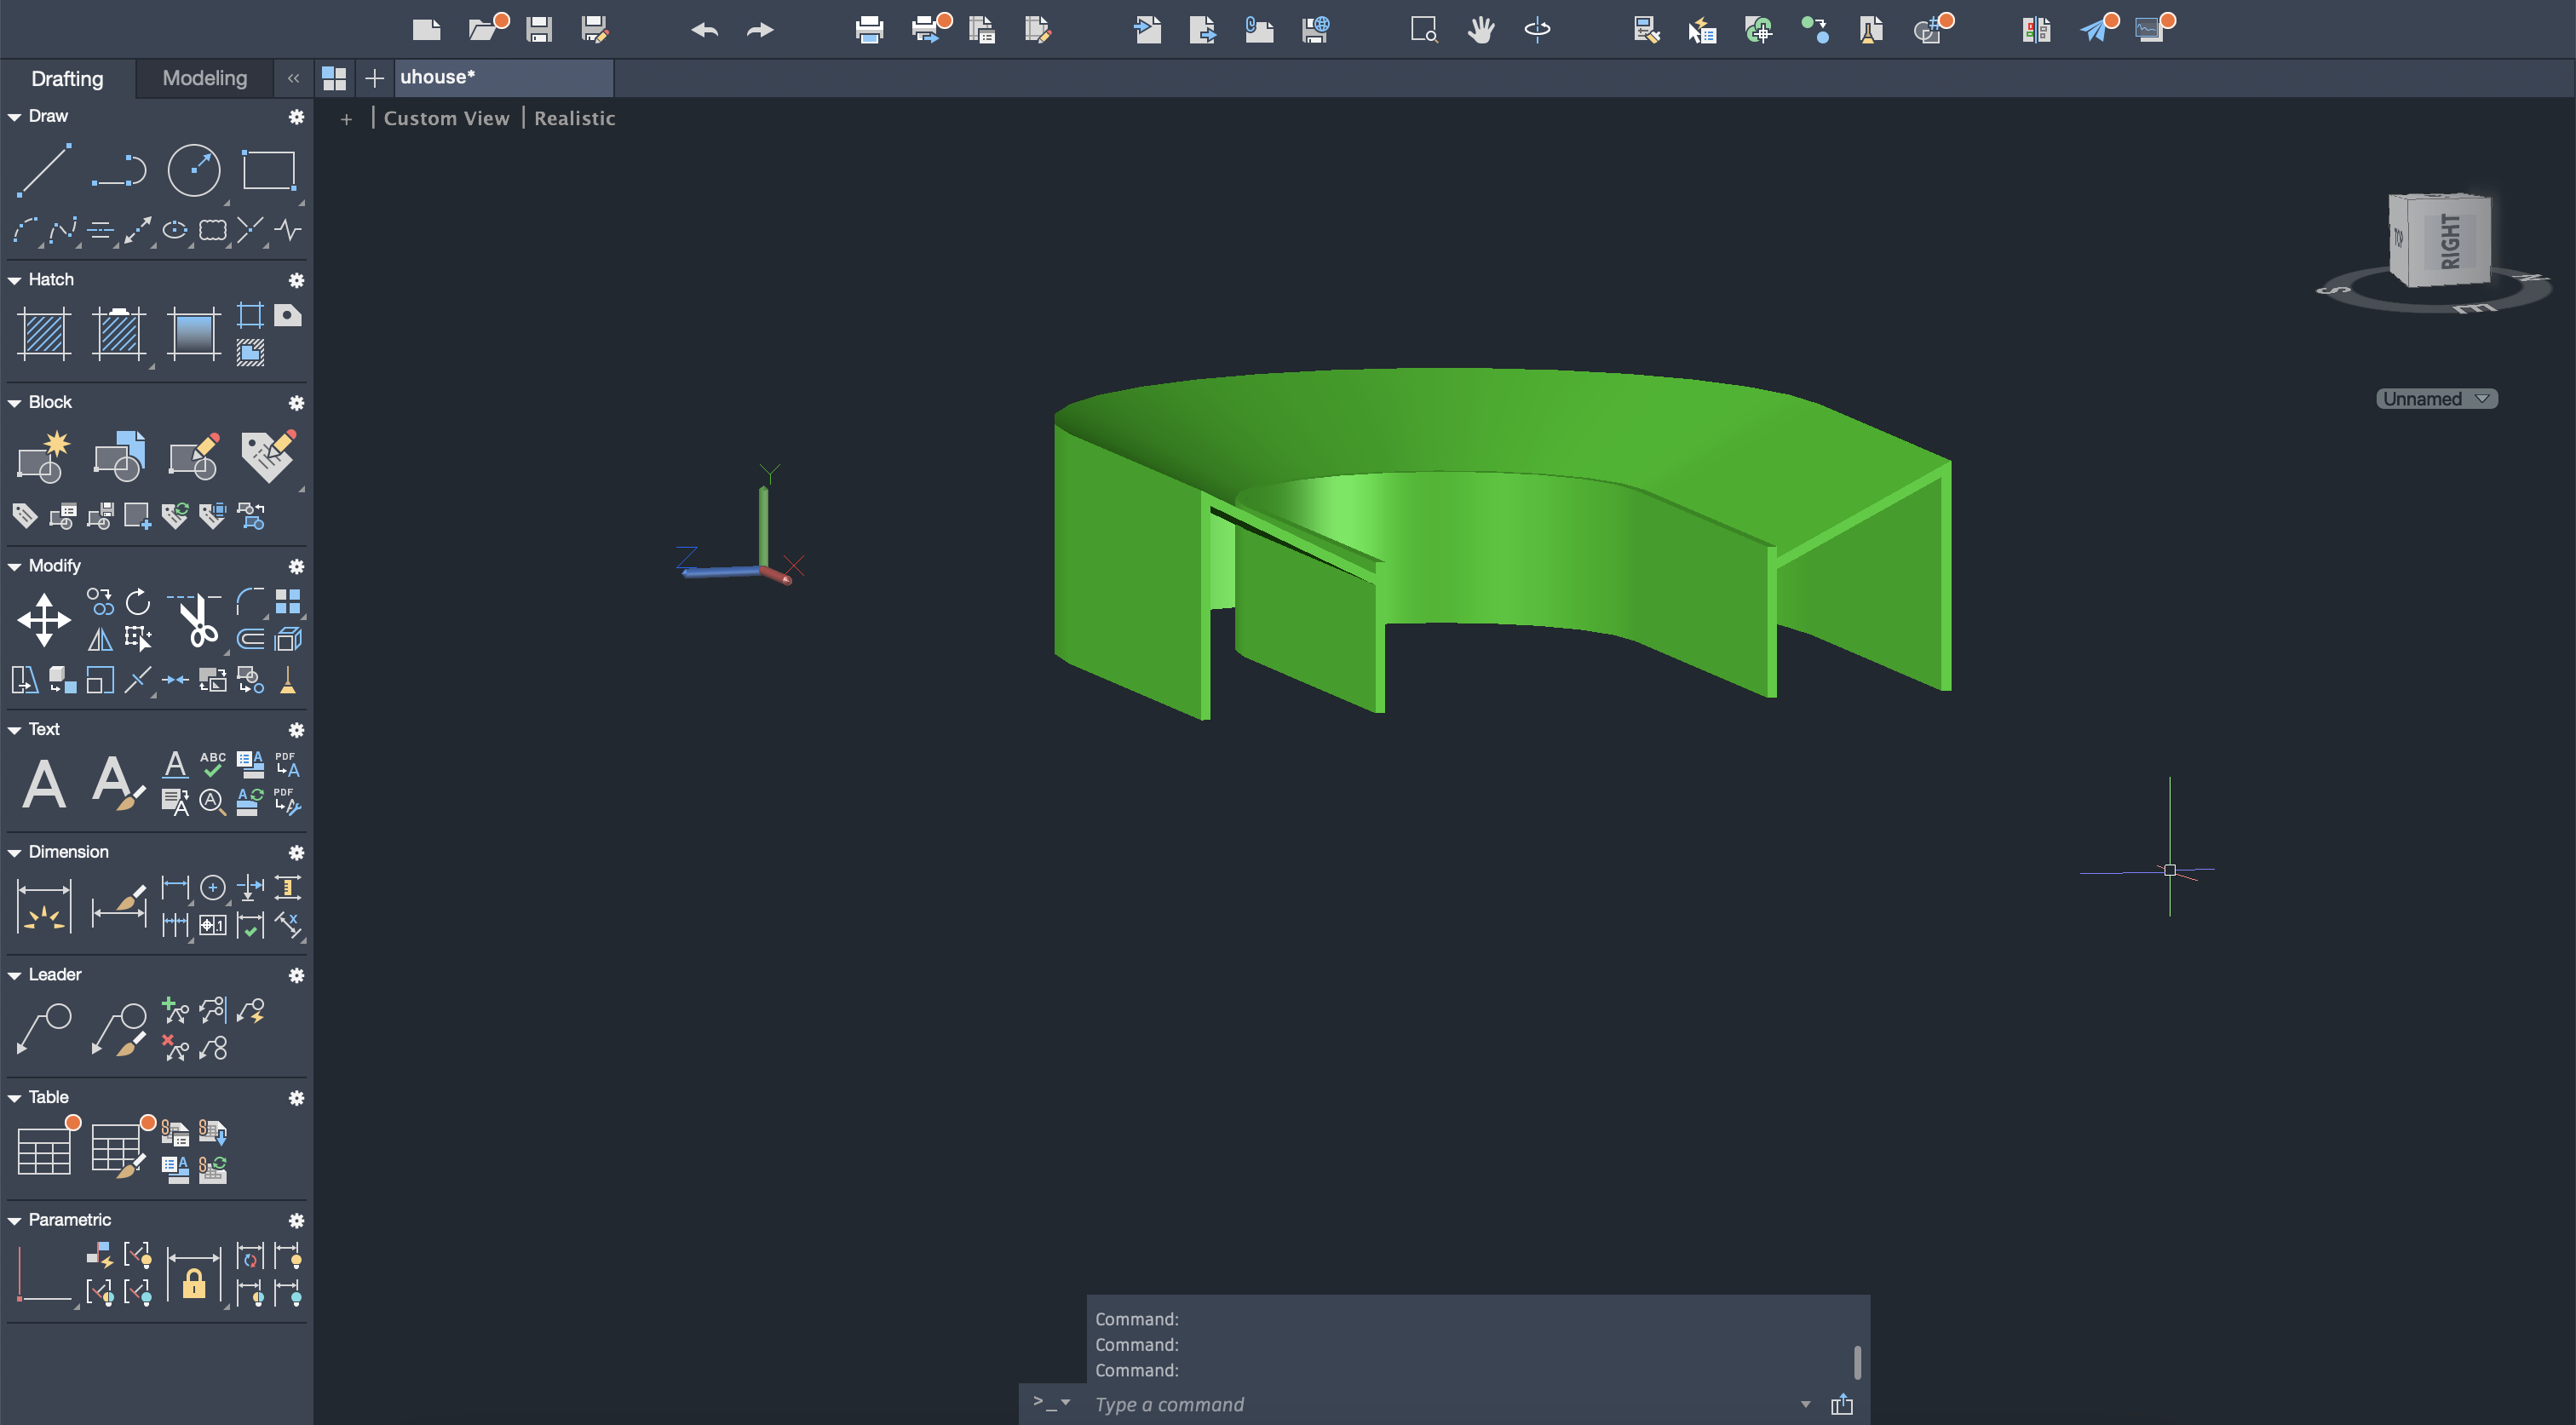Click the Move tool in Modify panel

44,619
